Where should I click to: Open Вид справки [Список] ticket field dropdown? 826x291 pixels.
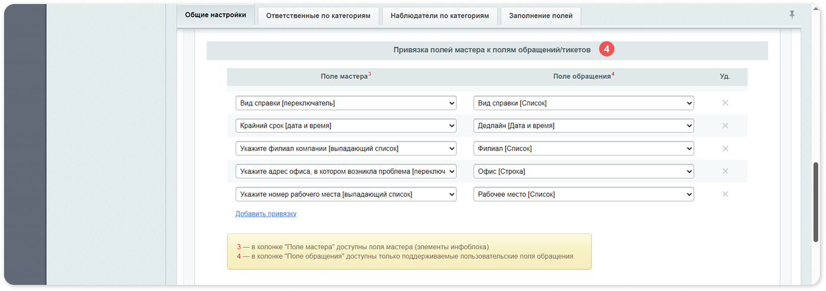584,103
